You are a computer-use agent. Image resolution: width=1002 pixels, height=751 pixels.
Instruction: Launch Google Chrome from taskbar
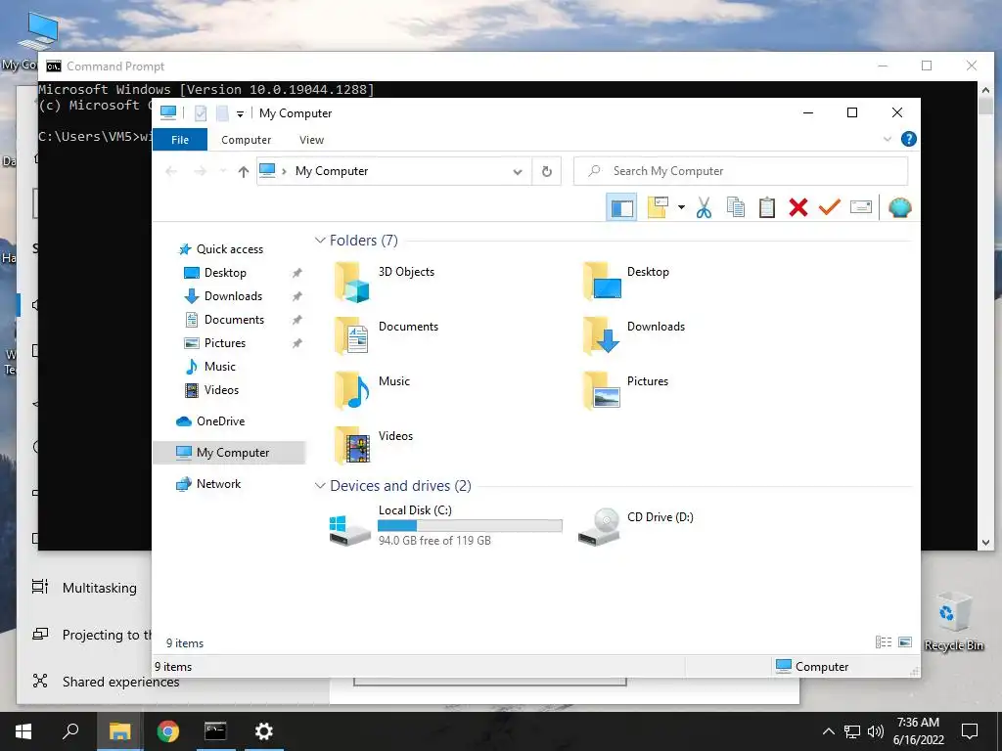(168, 731)
